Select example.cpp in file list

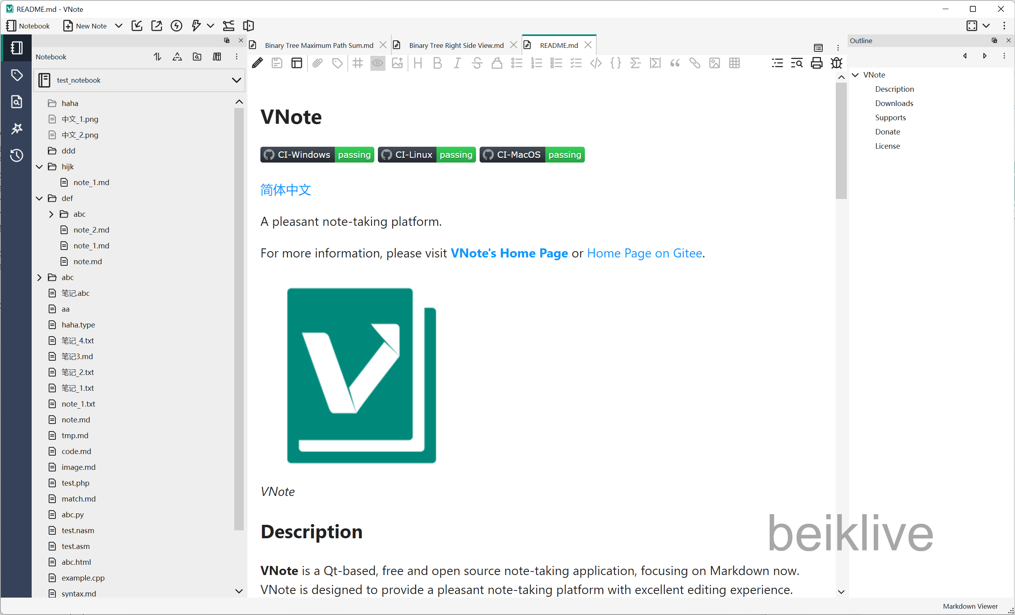click(x=83, y=578)
